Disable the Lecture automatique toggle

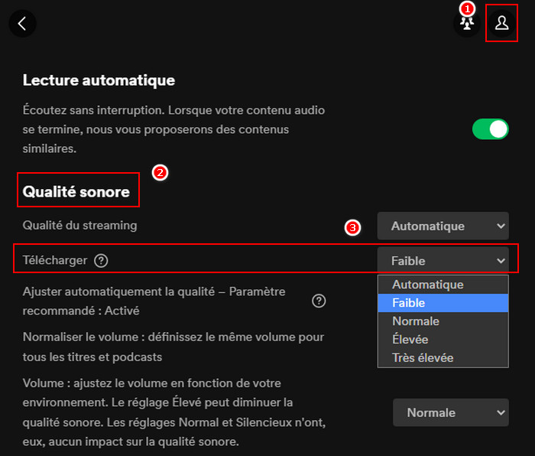pos(490,129)
